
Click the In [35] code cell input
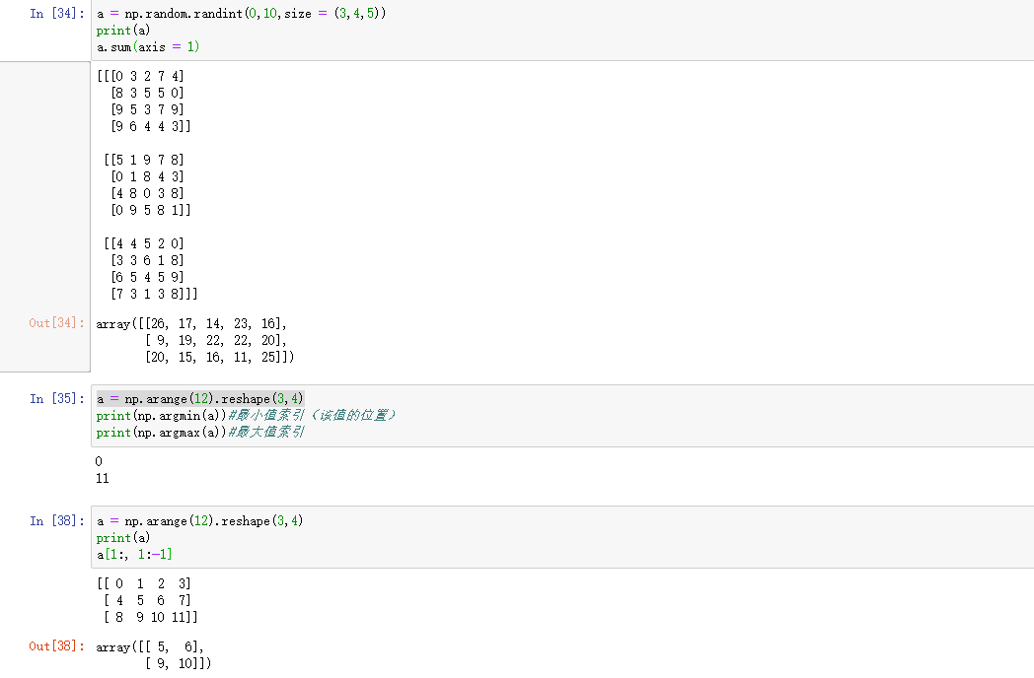coord(562,416)
